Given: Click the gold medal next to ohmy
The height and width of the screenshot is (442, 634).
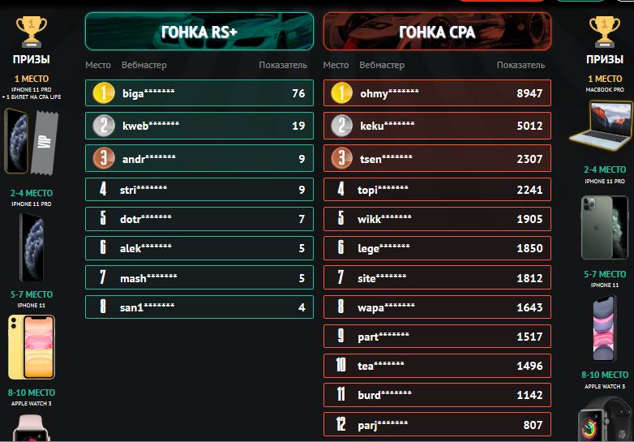Looking at the screenshot, I should (x=341, y=93).
